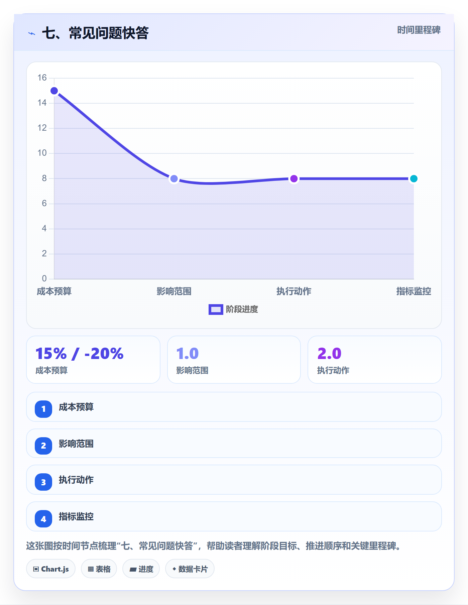Click the 进度 tag chip
The image size is (468, 605).
coord(141,569)
